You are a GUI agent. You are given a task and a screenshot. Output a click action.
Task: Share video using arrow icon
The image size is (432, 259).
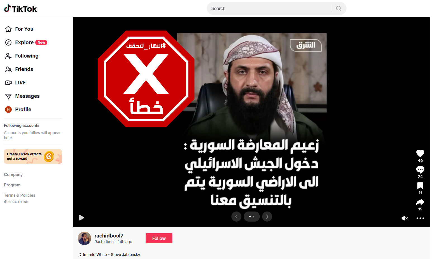pos(420,202)
